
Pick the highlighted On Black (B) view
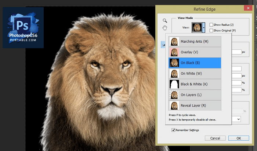coord(195,63)
